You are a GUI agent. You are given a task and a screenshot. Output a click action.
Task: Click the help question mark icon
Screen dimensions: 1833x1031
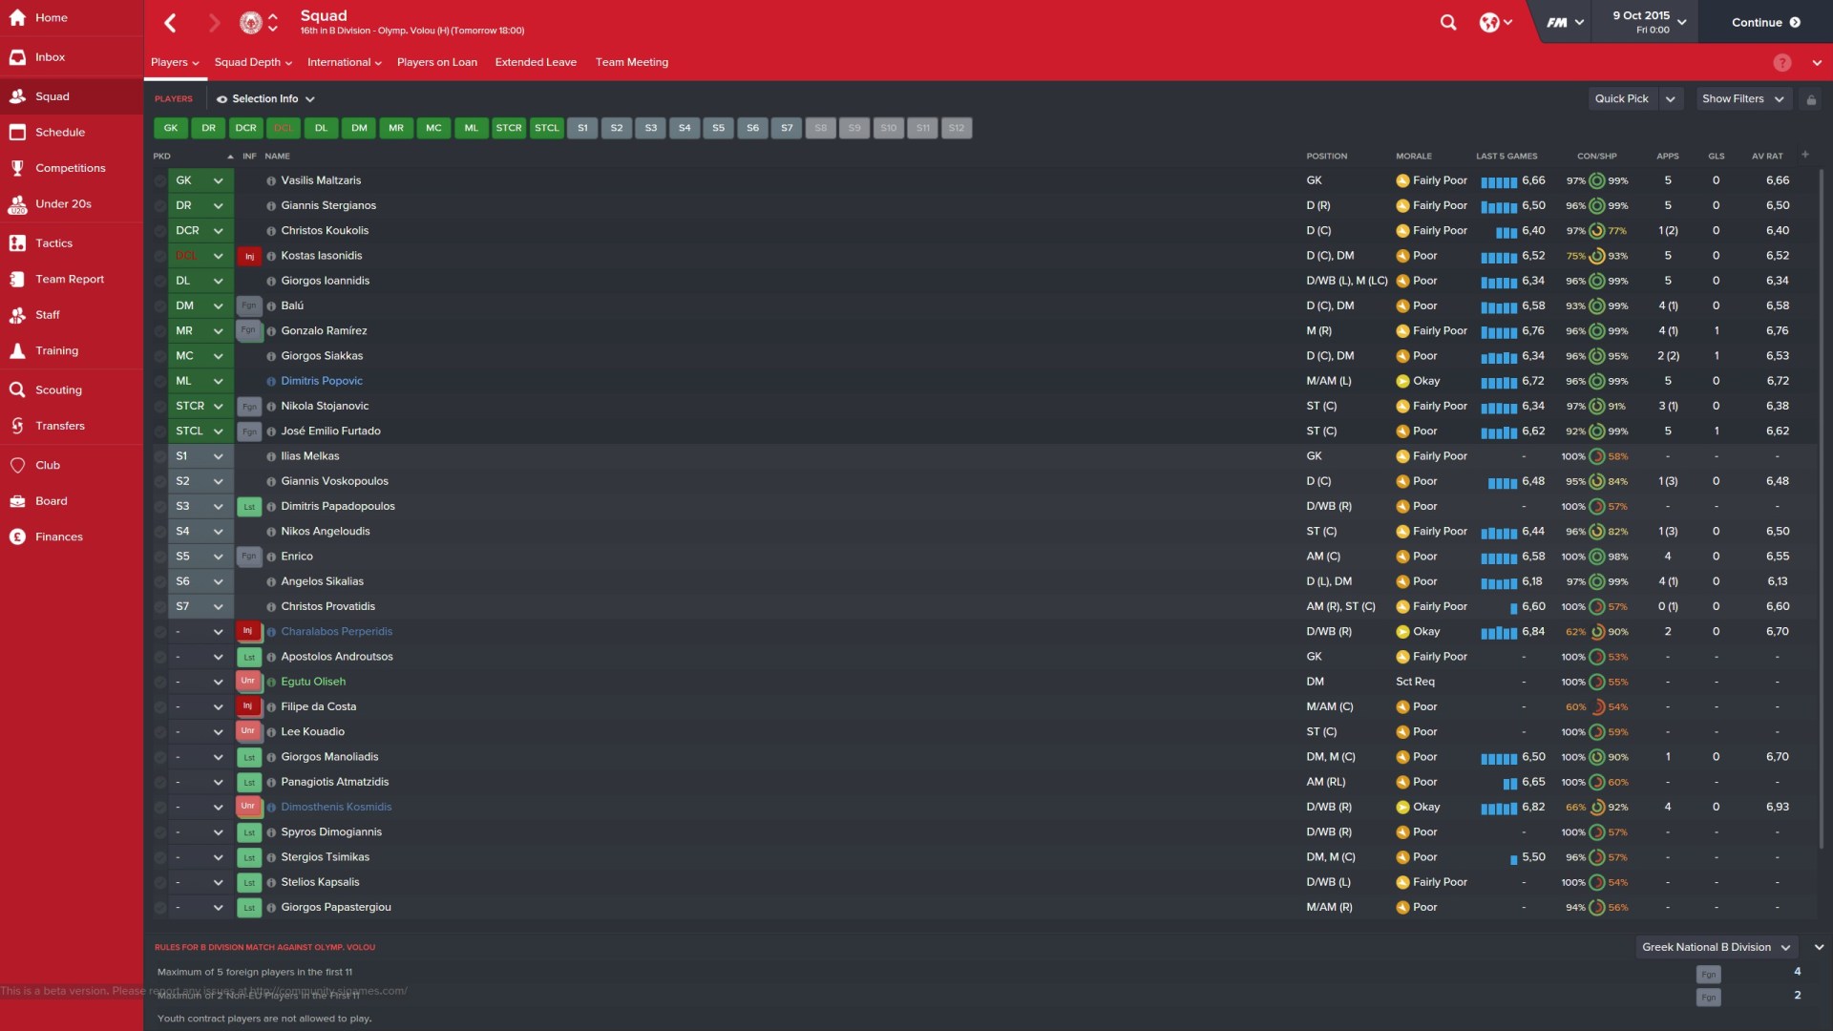pyautogui.click(x=1781, y=62)
